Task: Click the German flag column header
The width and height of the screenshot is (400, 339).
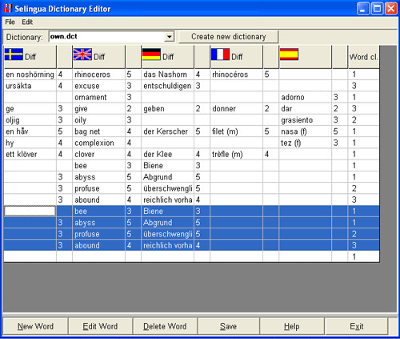Action: click(x=167, y=57)
